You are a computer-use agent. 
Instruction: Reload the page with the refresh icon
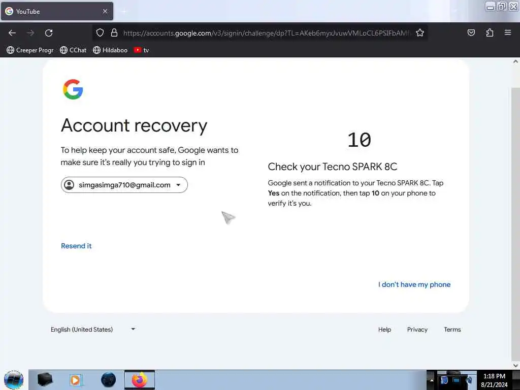click(49, 33)
